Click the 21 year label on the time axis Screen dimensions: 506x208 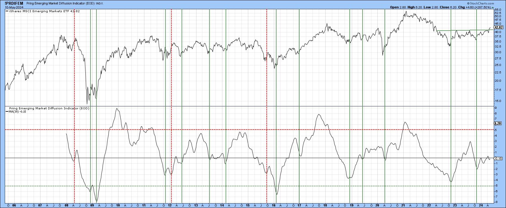(403, 205)
